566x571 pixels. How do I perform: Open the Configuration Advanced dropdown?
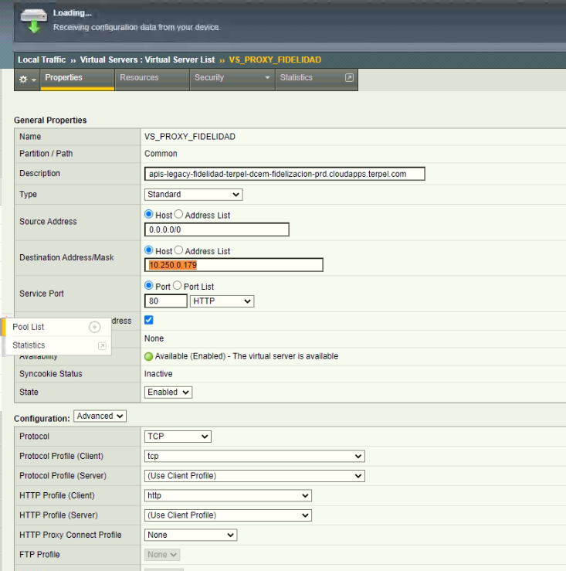pyautogui.click(x=100, y=416)
